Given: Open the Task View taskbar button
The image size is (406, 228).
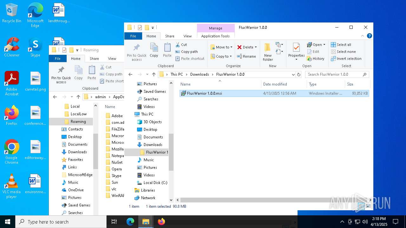Looking at the screenshot, I should point(114,222).
